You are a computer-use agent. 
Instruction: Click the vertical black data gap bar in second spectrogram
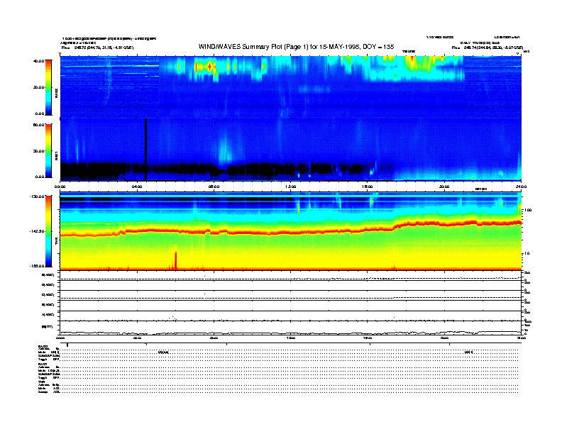(x=146, y=150)
